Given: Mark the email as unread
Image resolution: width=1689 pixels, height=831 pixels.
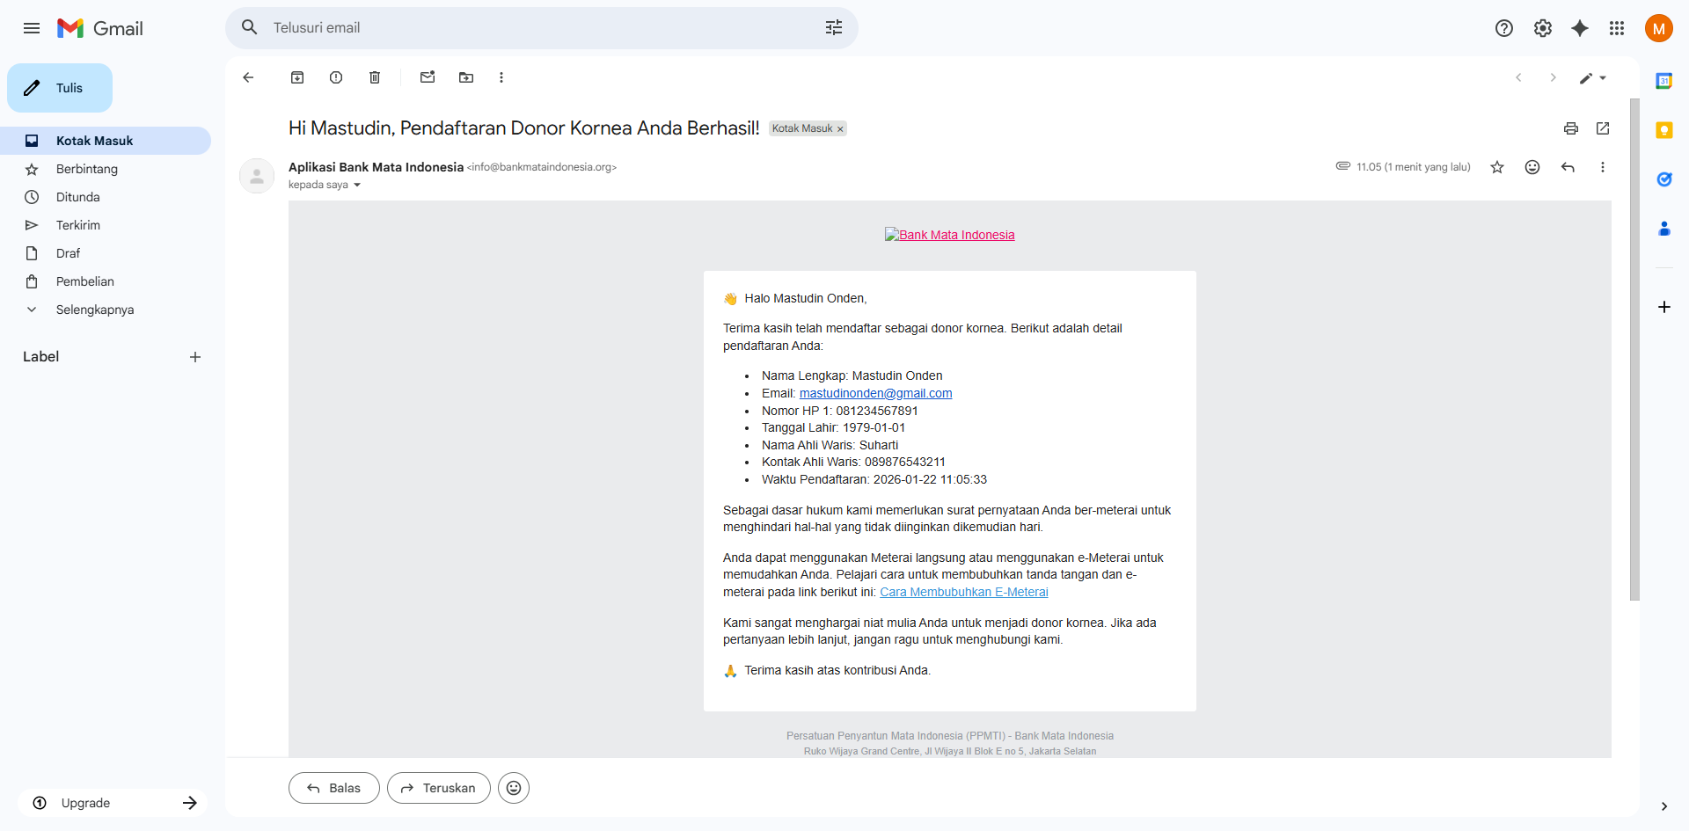Looking at the screenshot, I should pyautogui.click(x=428, y=77).
